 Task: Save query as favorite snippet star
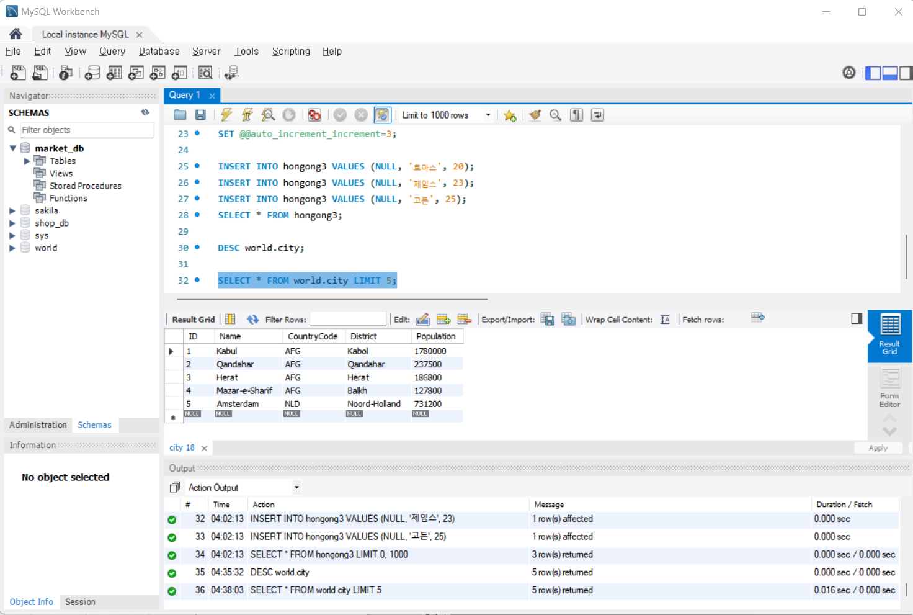click(x=510, y=115)
